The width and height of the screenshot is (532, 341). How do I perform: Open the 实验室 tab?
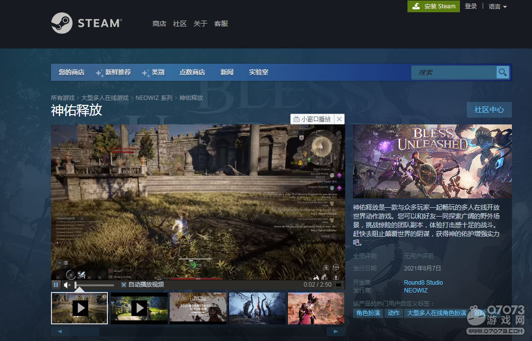[258, 72]
